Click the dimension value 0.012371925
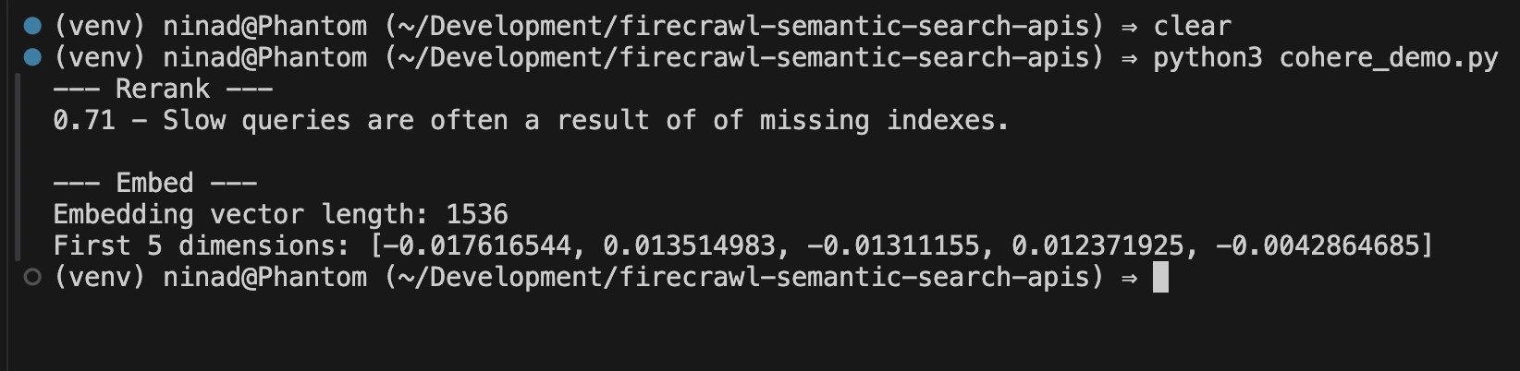This screenshot has height=371, width=1520. click(1097, 245)
